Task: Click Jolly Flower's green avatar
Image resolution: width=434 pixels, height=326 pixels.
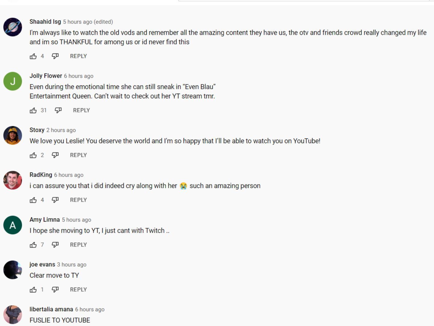Action: click(13, 81)
